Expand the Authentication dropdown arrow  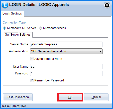click(x=100, y=51)
